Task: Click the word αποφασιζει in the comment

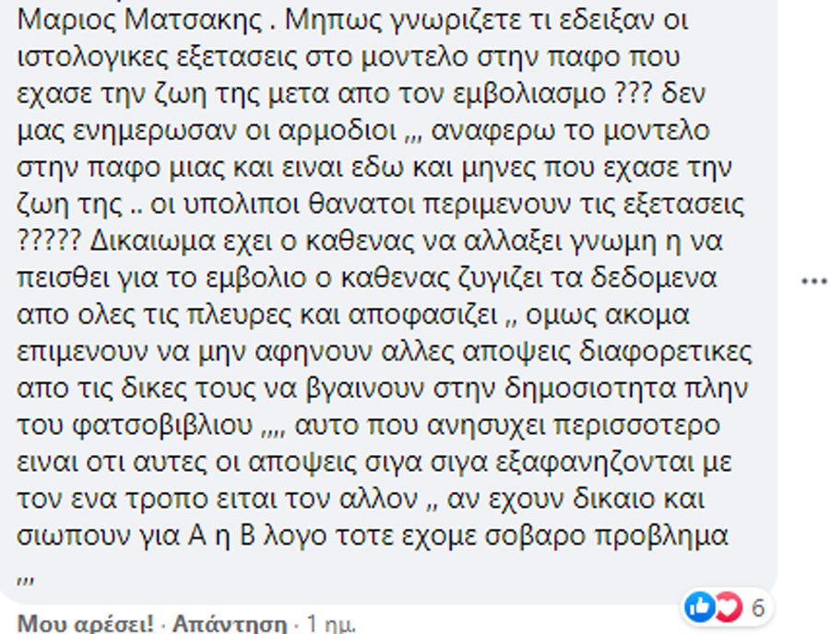Action: tap(423, 316)
